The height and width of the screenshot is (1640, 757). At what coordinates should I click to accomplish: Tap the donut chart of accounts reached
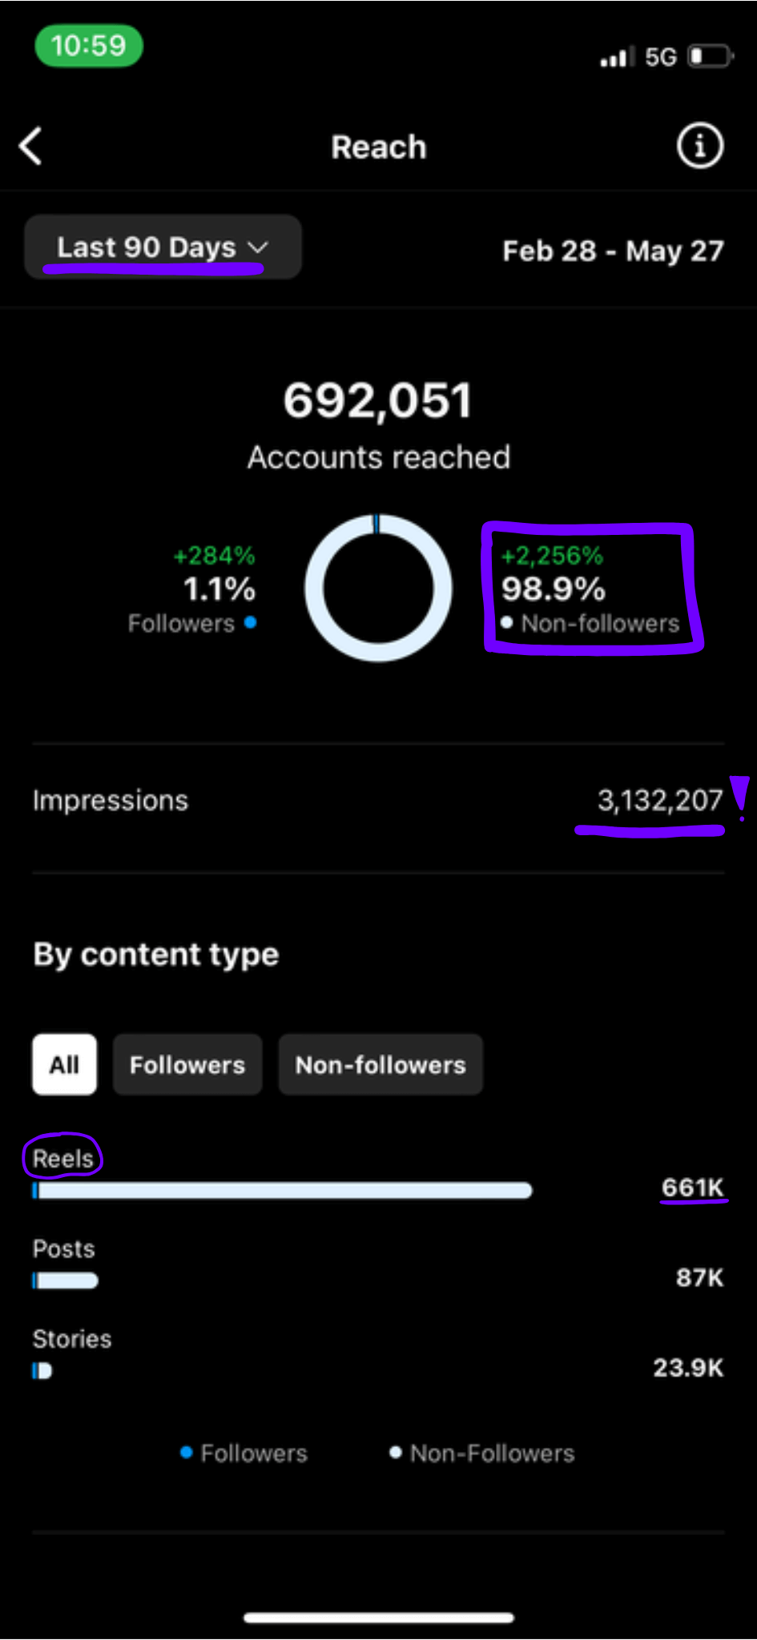point(378,588)
